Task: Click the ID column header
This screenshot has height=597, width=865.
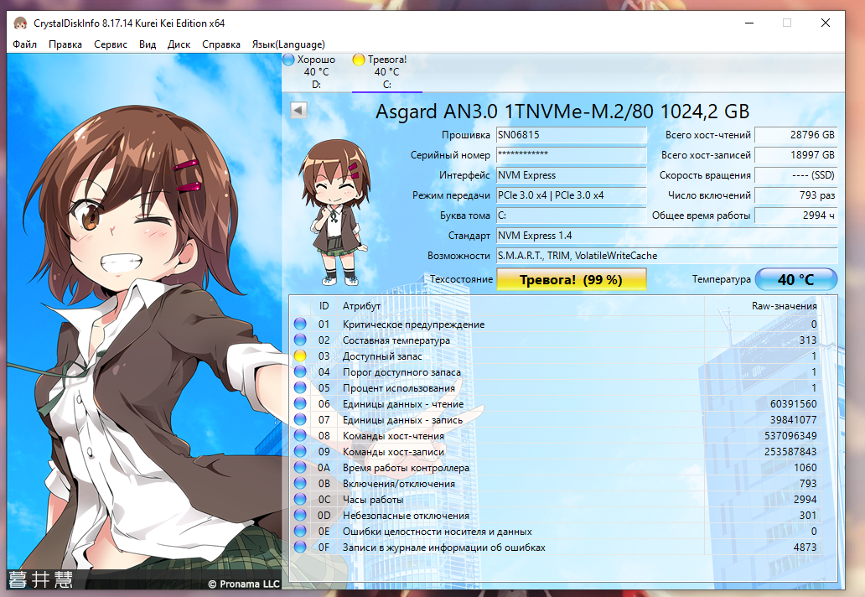Action: click(324, 306)
